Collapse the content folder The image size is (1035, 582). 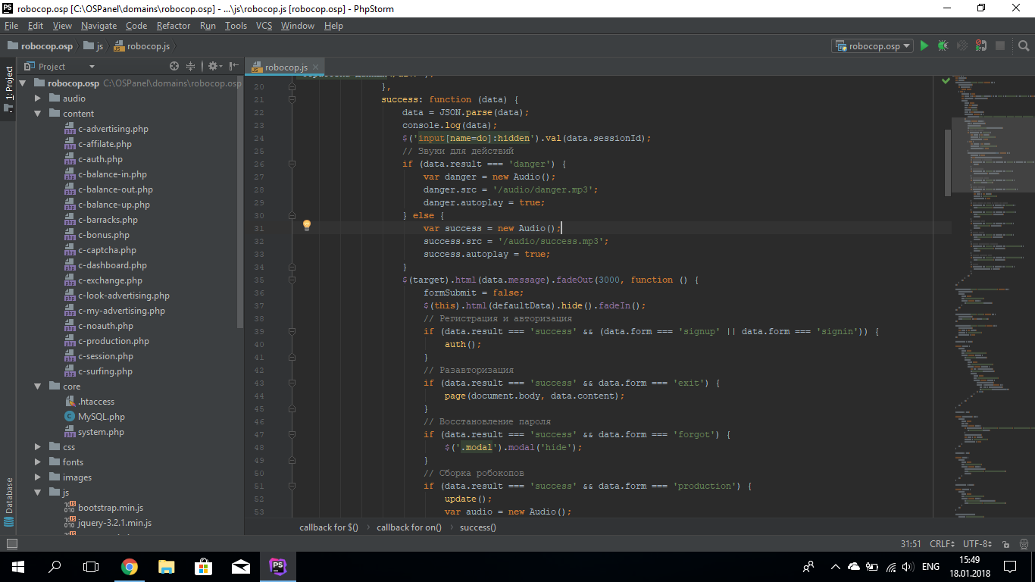(x=38, y=114)
